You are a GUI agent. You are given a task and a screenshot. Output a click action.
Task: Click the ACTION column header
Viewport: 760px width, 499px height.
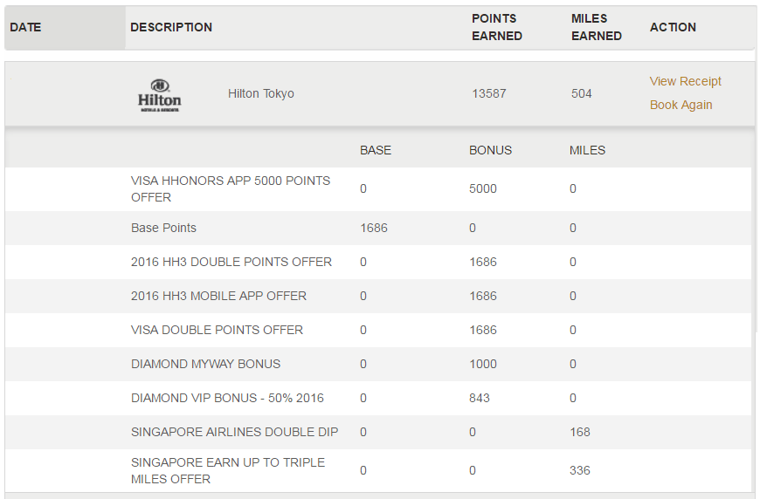673,28
